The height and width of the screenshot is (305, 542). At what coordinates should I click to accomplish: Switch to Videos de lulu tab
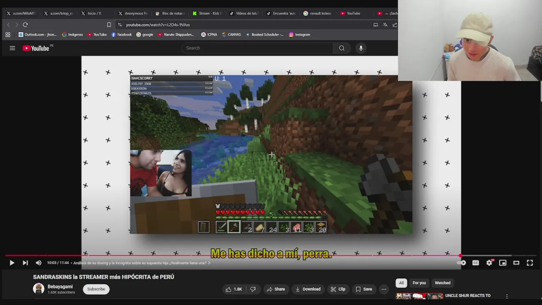coord(244,13)
